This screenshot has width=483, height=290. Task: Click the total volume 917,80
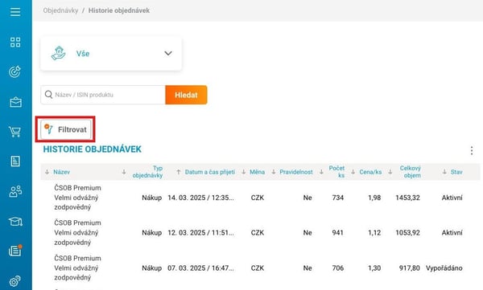[x=410, y=268]
